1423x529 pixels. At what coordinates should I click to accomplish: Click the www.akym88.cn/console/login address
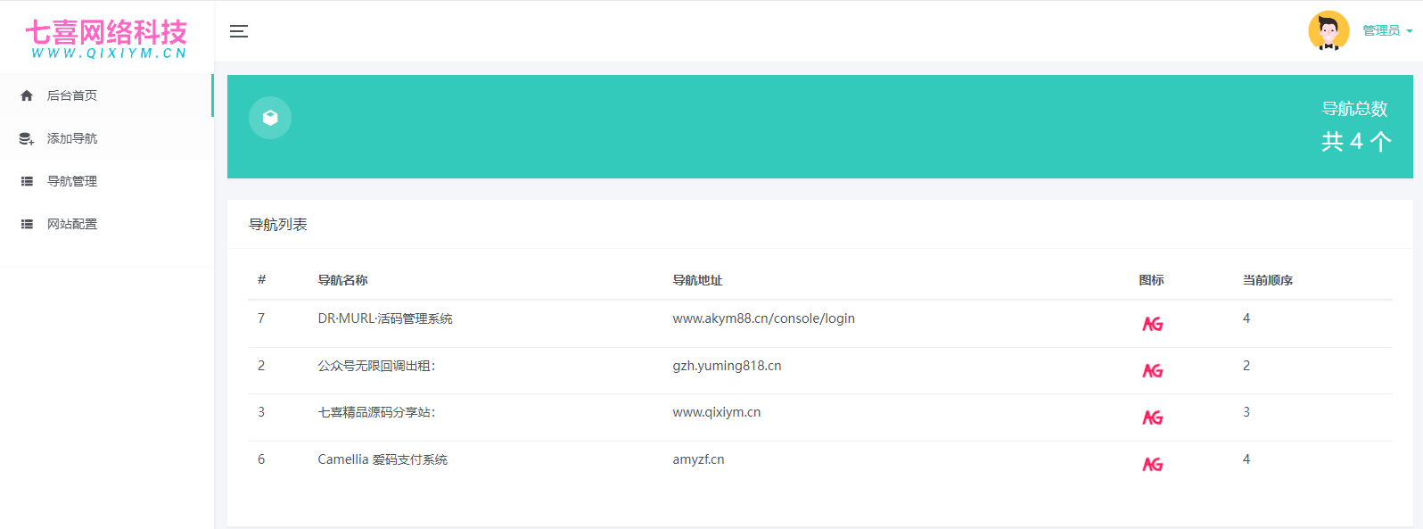tap(763, 318)
